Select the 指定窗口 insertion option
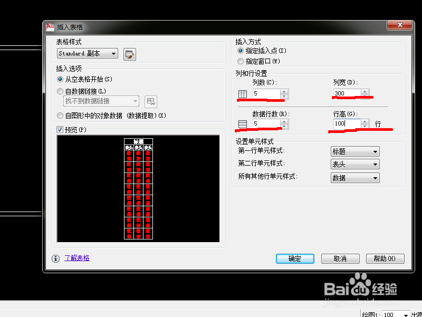The height and width of the screenshot is (317, 422). point(241,60)
